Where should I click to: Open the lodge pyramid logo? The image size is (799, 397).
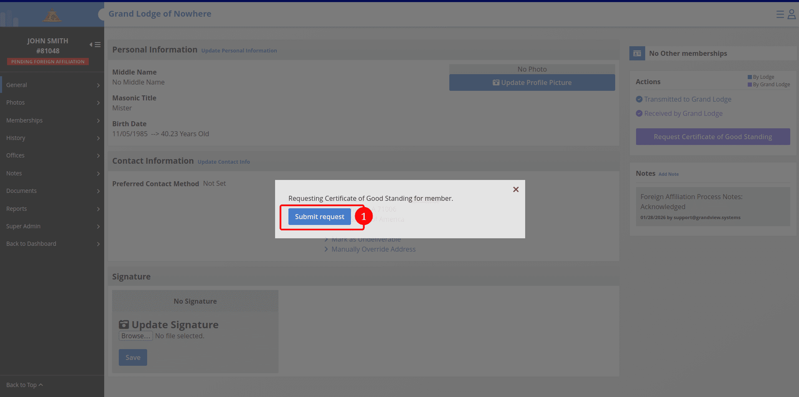pyautogui.click(x=52, y=15)
